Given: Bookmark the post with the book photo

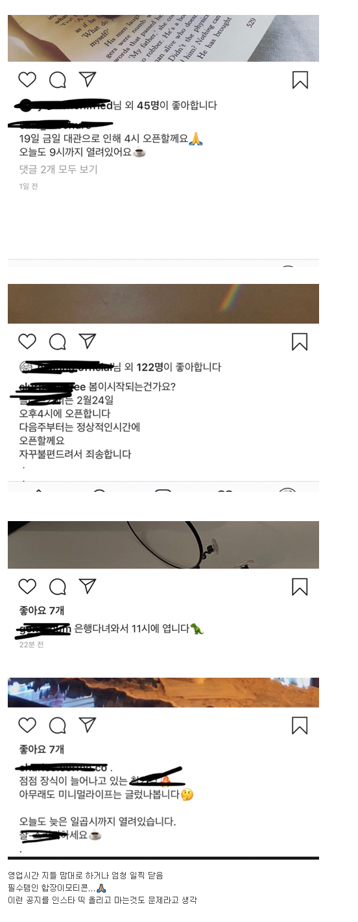Looking at the screenshot, I should pos(300,80).
